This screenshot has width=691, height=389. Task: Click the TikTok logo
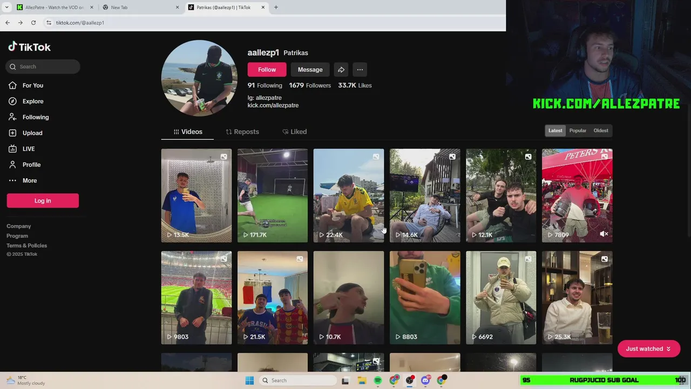[29, 47]
